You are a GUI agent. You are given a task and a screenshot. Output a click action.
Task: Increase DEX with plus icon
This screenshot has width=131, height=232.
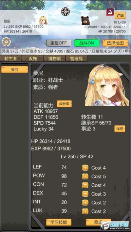85,194
